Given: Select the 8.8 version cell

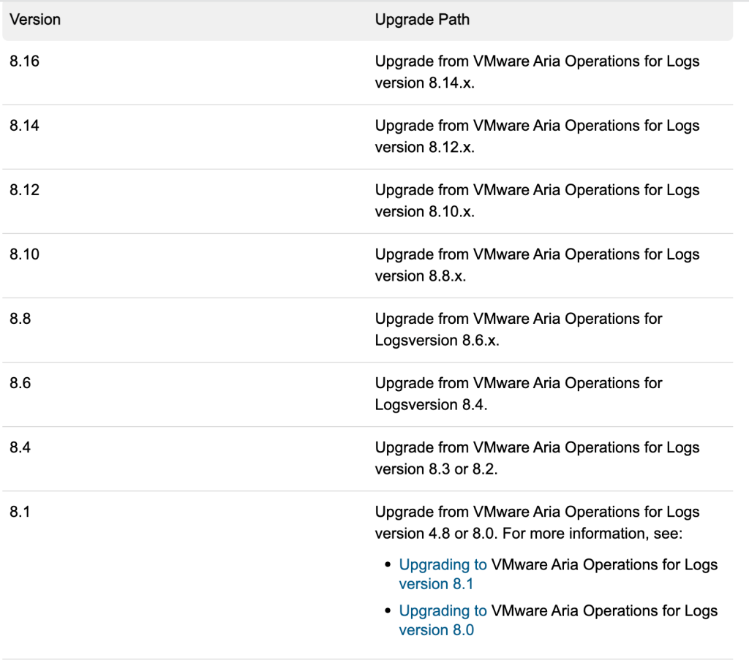Looking at the screenshot, I should pyautogui.click(x=20, y=319).
